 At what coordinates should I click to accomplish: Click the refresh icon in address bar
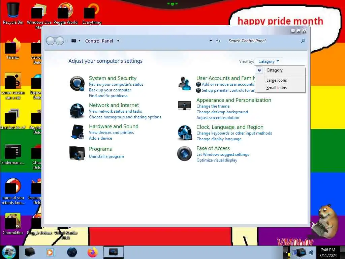tap(218, 41)
